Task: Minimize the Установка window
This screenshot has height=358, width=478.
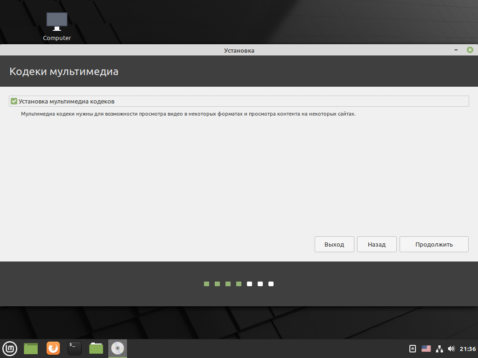Action: pos(455,50)
